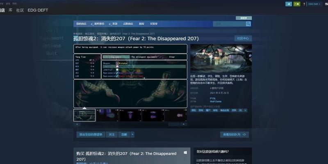Screen dimensions: 328x164
Task: Select the first equipment-menu screenshot thumbnail
Action: click(x=84, y=115)
